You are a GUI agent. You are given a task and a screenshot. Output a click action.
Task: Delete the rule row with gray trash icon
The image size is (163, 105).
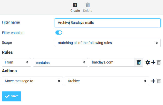[x=159, y=62]
